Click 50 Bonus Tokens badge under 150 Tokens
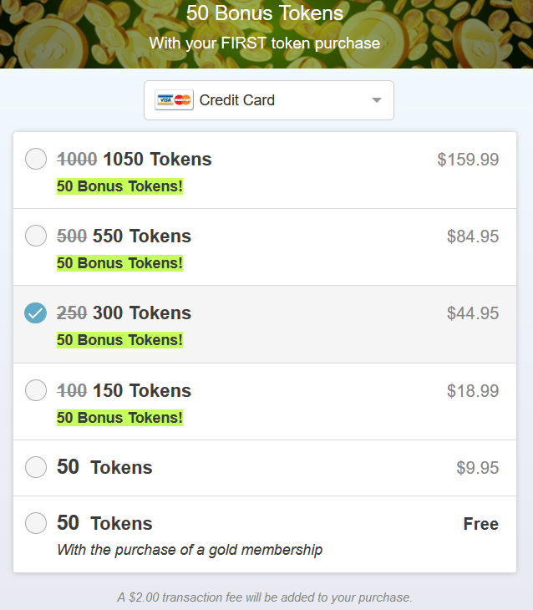This screenshot has height=610, width=533. coord(119,418)
